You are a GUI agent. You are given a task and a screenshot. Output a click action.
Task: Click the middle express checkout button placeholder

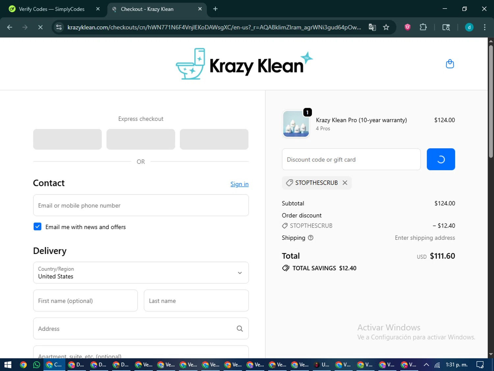(141, 139)
